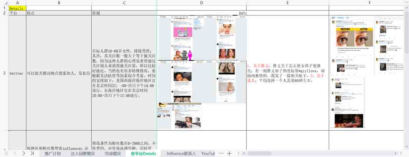This screenshot has width=409, height=157.
Task: Click the select-all corner triangle
Action: coord(5,3)
